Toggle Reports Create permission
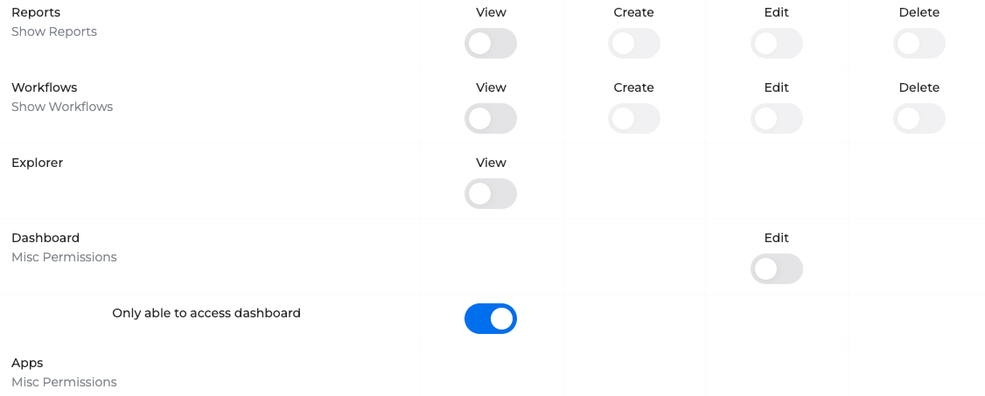The image size is (985, 396). 633,44
